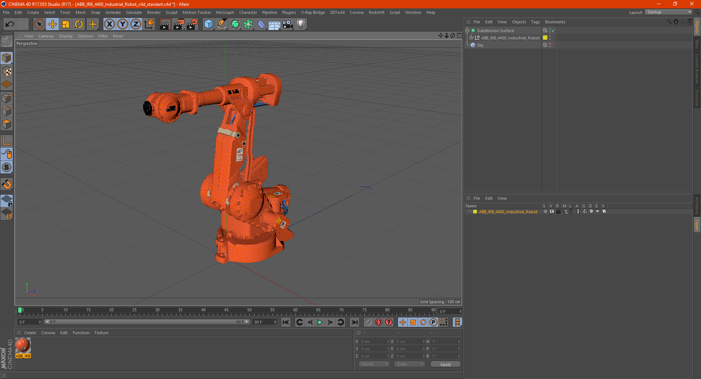This screenshot has width=701, height=379.
Task: Go to start of animation
Action: pos(286,322)
